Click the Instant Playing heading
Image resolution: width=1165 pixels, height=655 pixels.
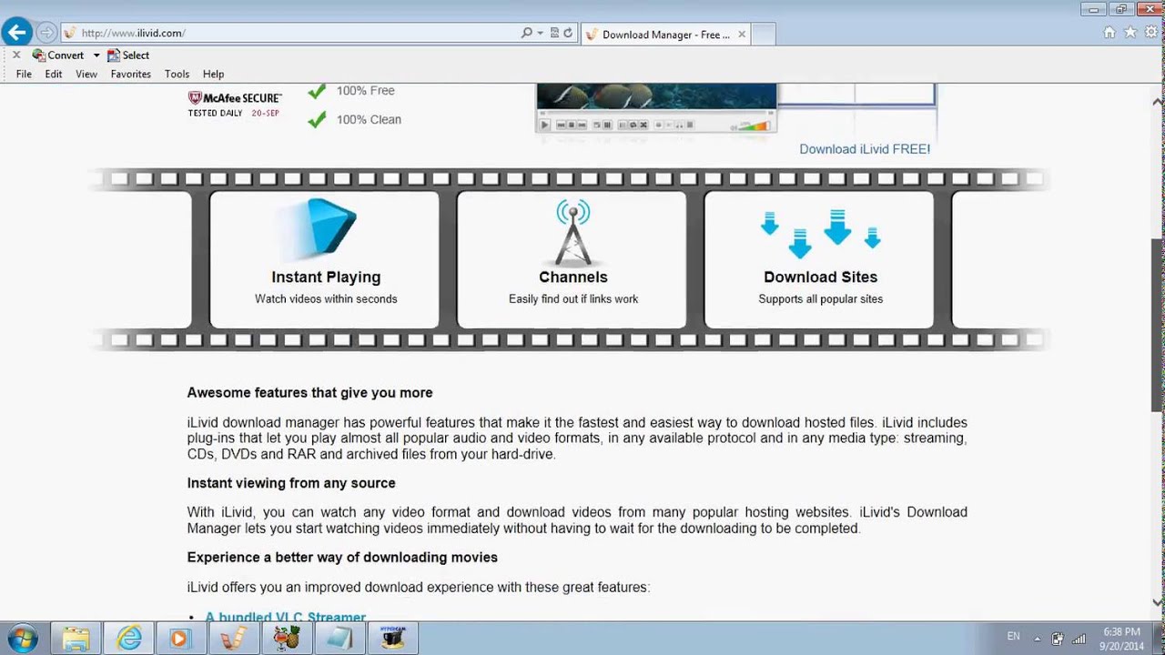326,277
